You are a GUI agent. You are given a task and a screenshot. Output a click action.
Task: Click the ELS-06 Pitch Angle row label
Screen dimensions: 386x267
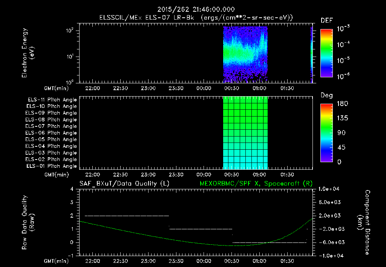(x=51, y=133)
